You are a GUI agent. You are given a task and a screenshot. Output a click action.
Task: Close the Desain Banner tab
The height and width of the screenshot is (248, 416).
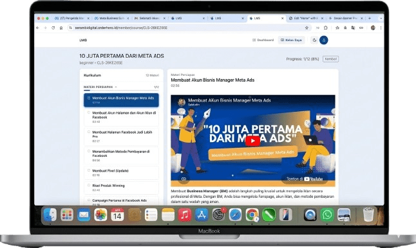click(362, 18)
